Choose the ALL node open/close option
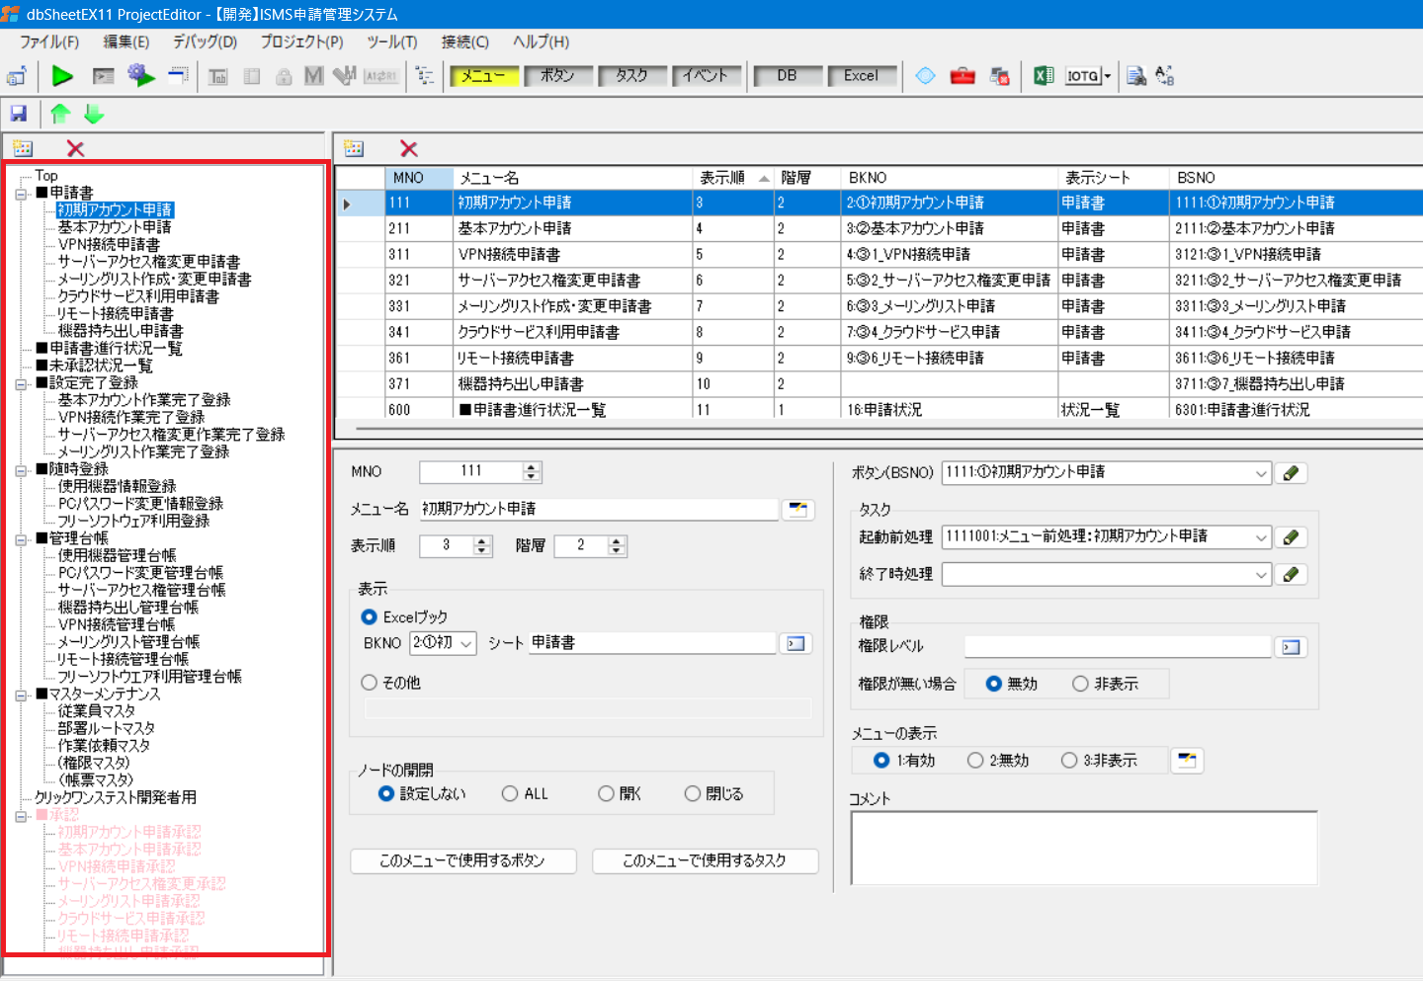 click(510, 794)
